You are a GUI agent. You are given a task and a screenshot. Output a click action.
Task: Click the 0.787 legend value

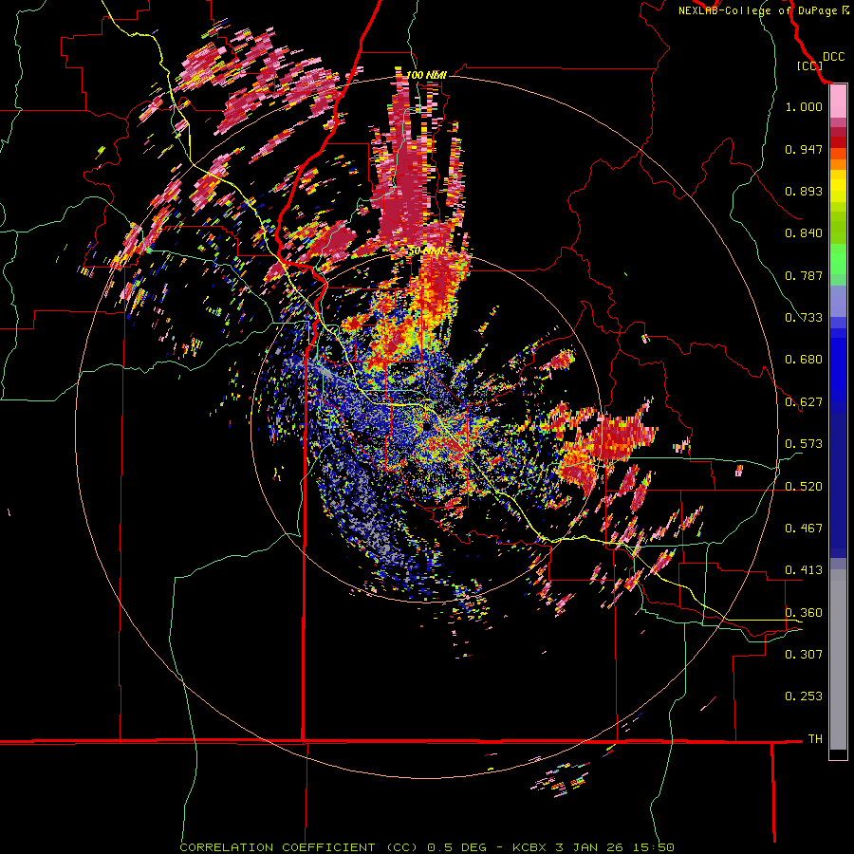(x=804, y=275)
